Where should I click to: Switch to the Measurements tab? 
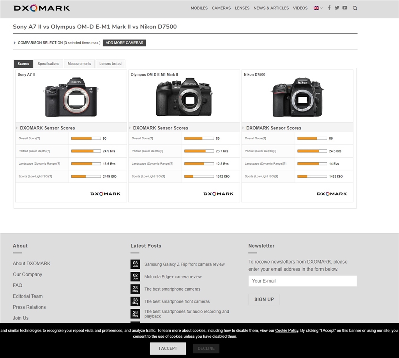click(x=79, y=64)
